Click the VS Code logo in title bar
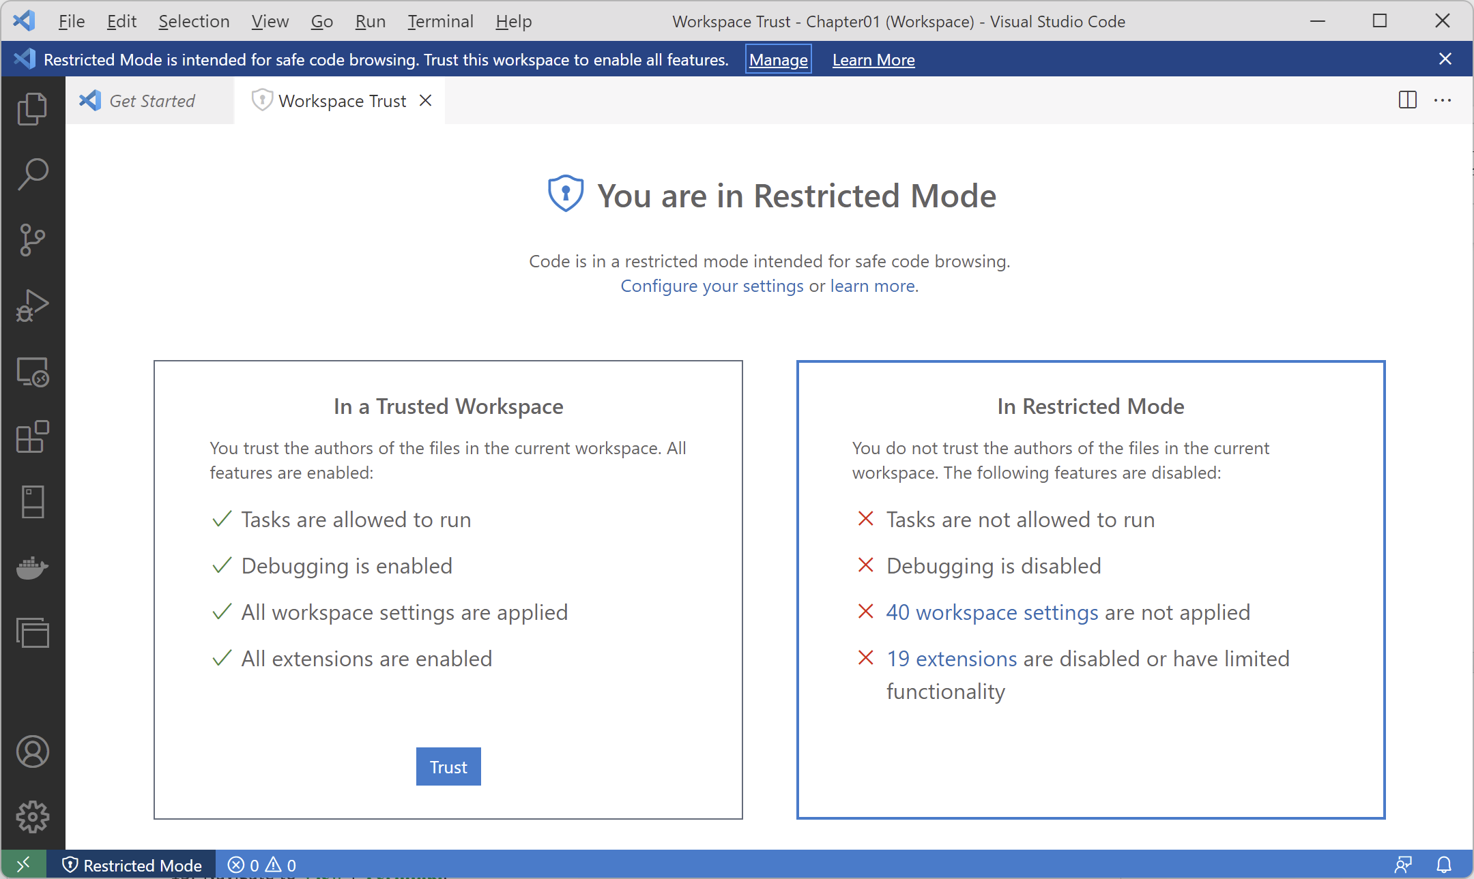This screenshot has width=1474, height=879. [x=25, y=20]
